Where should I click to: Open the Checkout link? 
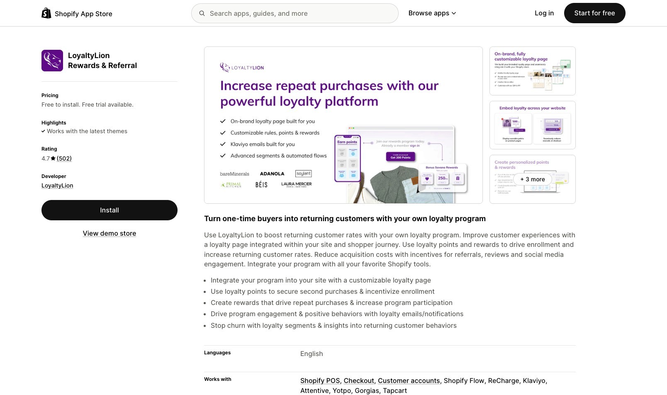[359, 381]
